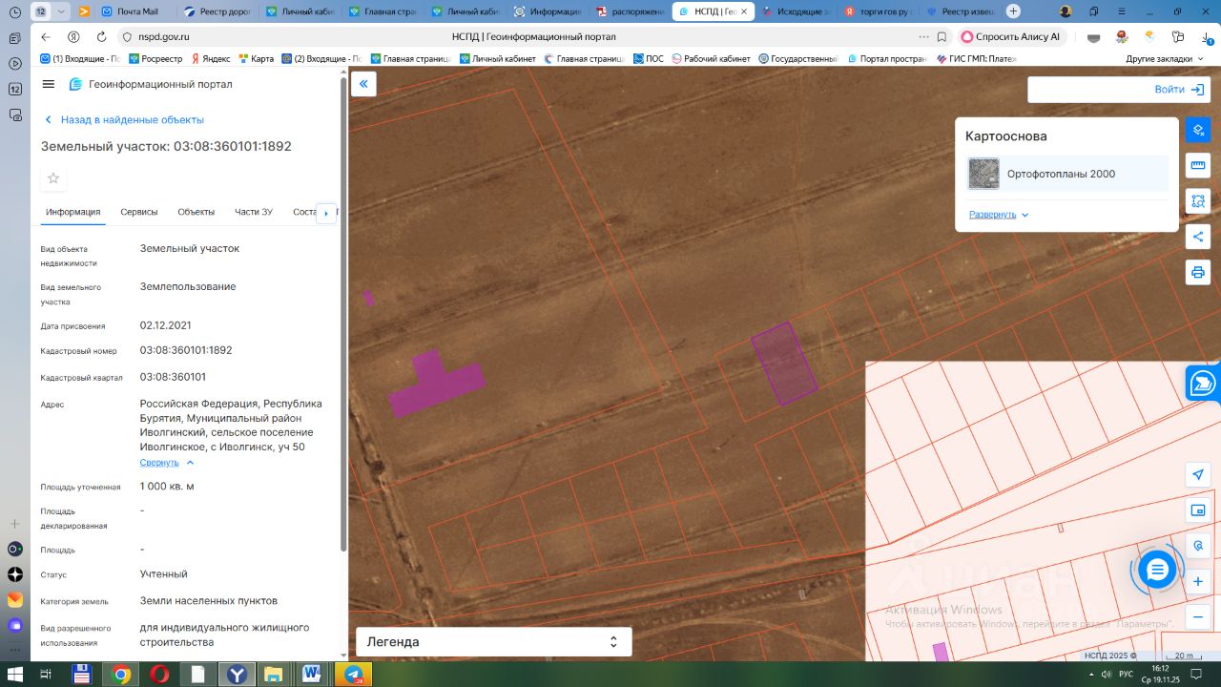
Task: Collapse the left info panel
Action: click(363, 84)
